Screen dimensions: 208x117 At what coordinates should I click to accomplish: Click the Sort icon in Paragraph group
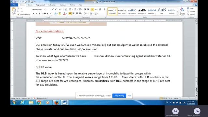pos(100,9)
